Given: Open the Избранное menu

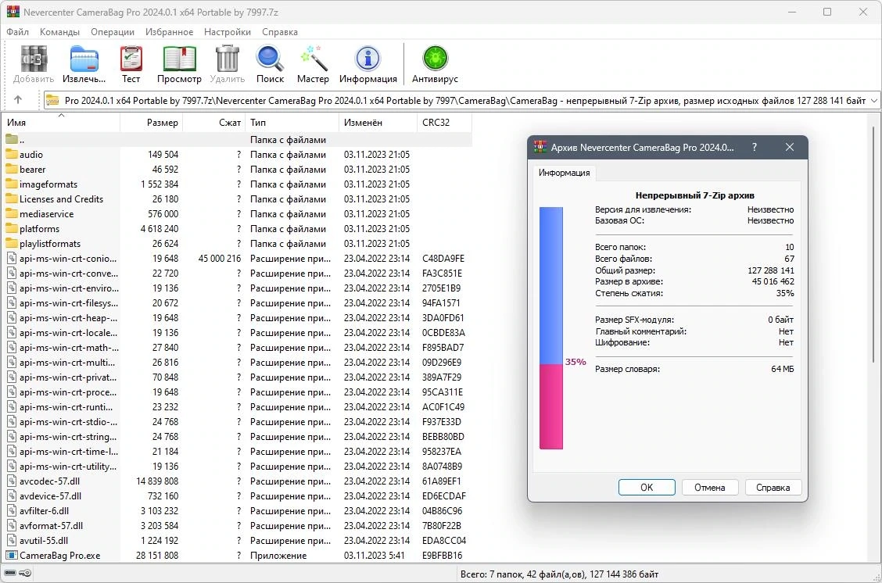Looking at the screenshot, I should [x=170, y=32].
